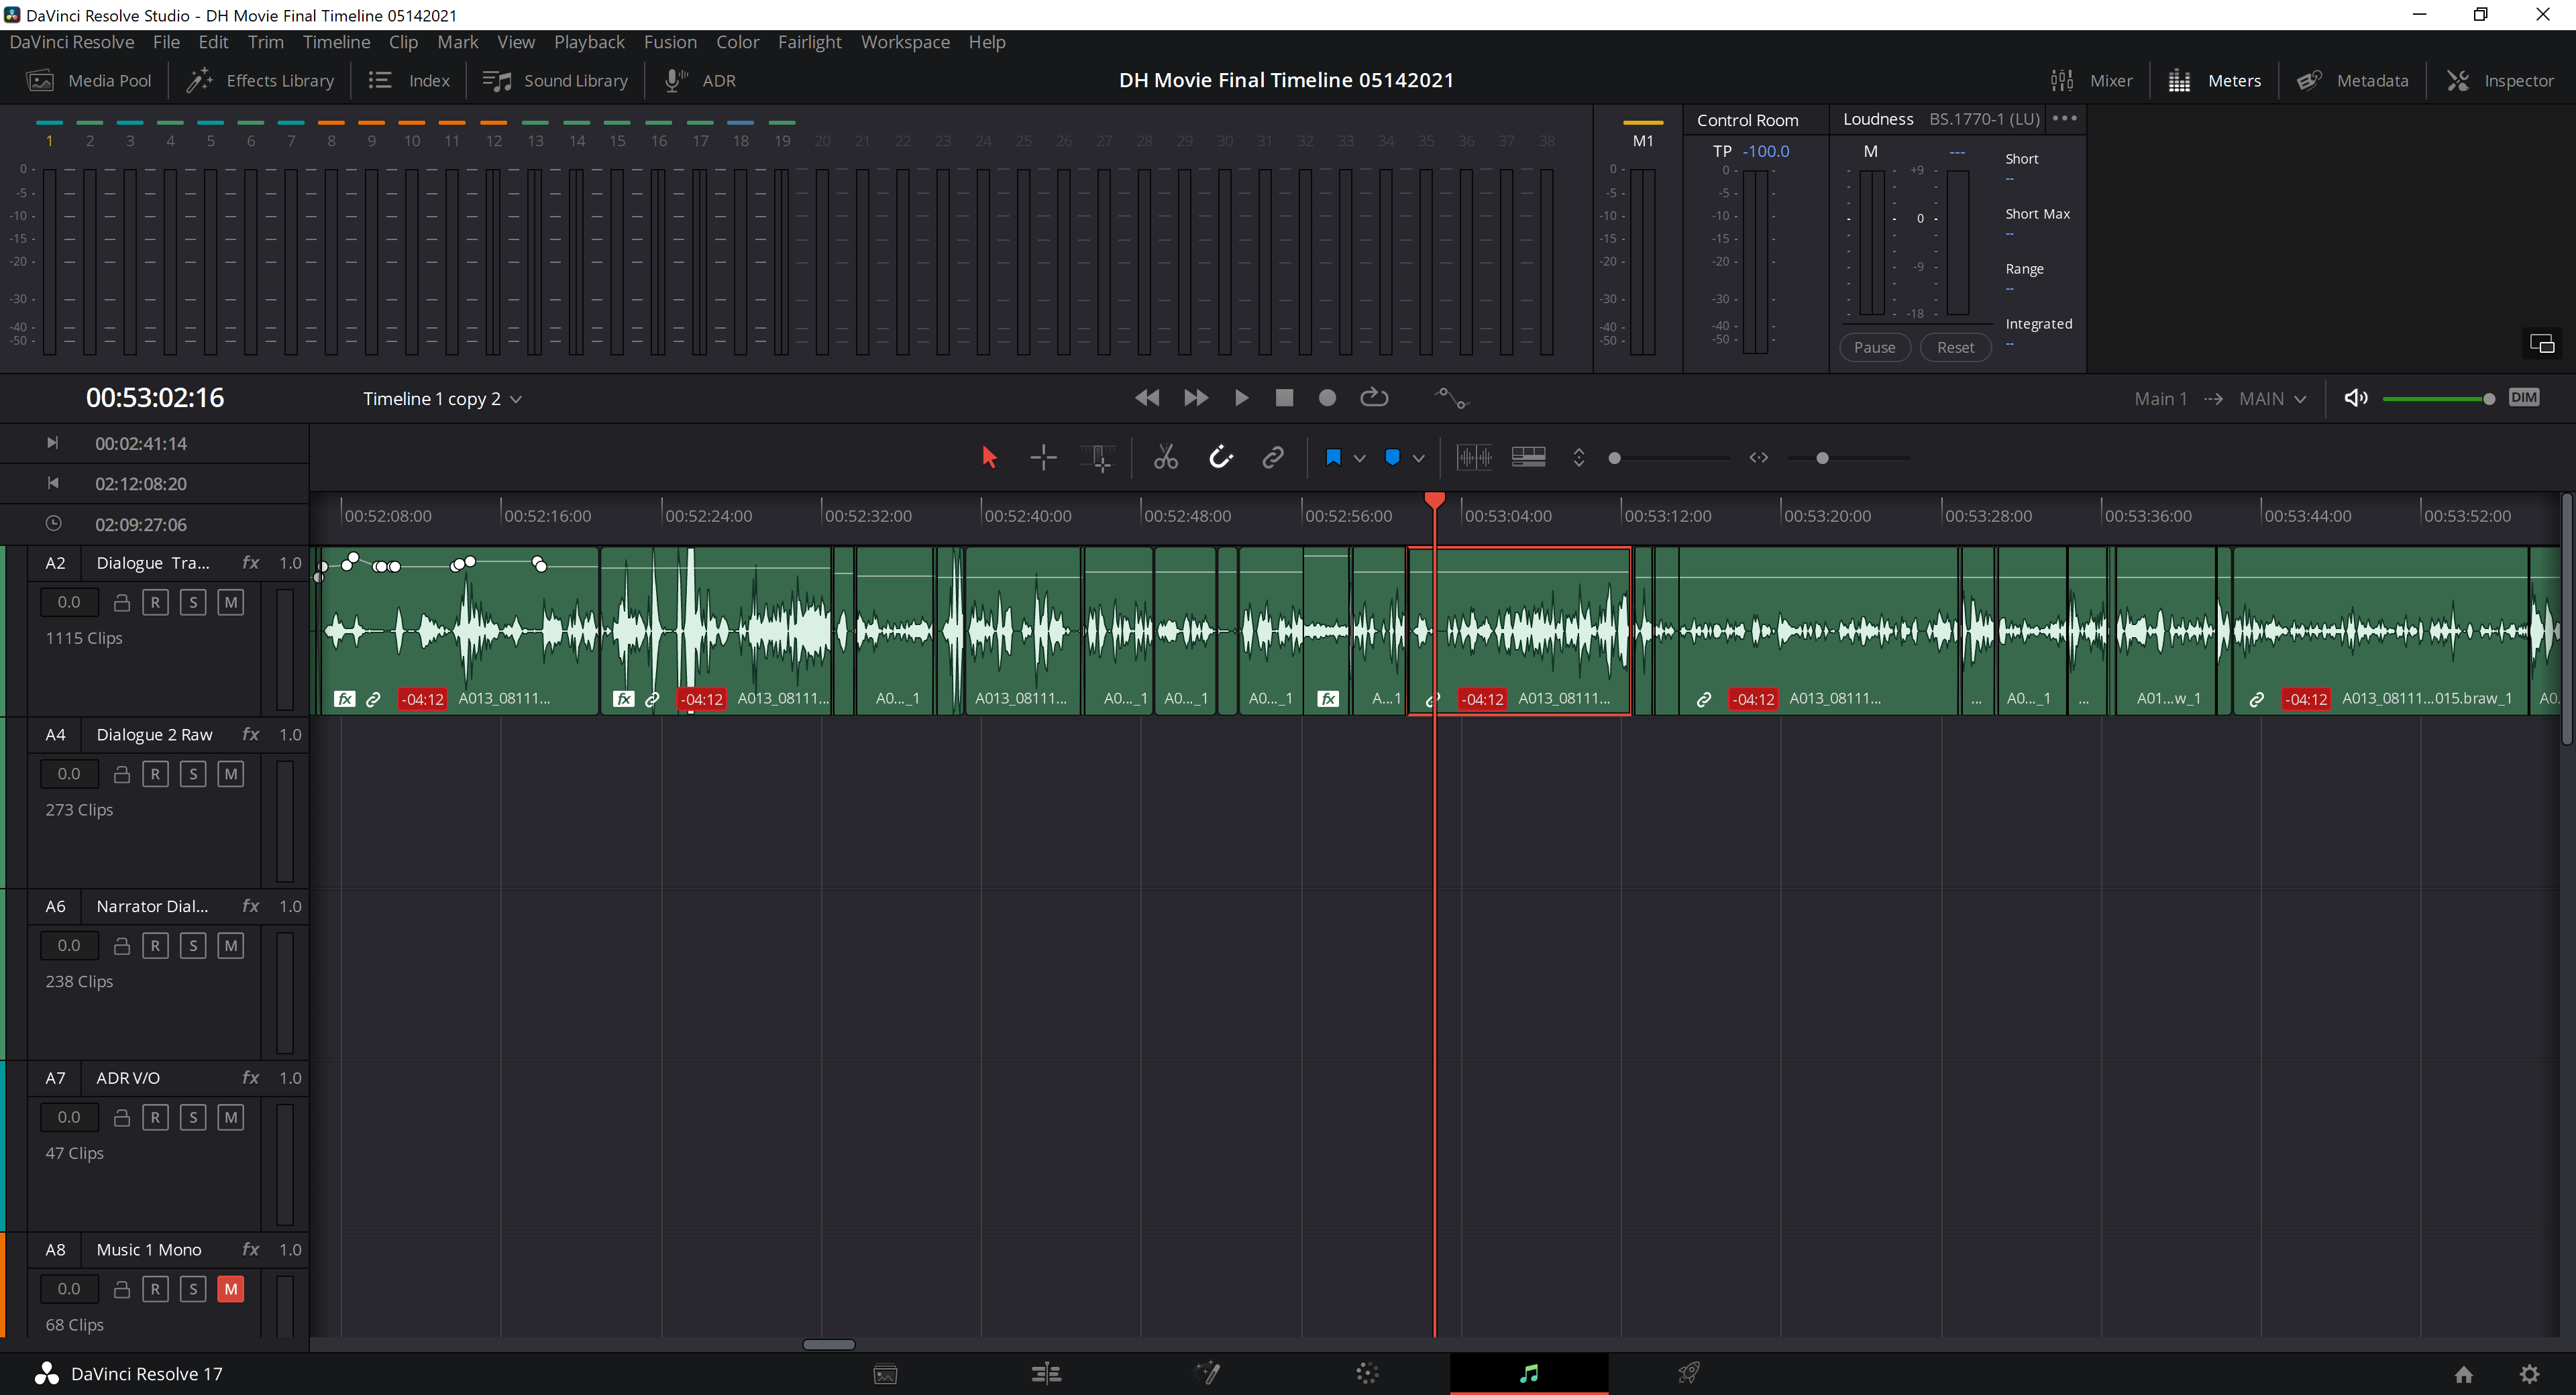Toggle linked selection chain icon

pos(1272,458)
